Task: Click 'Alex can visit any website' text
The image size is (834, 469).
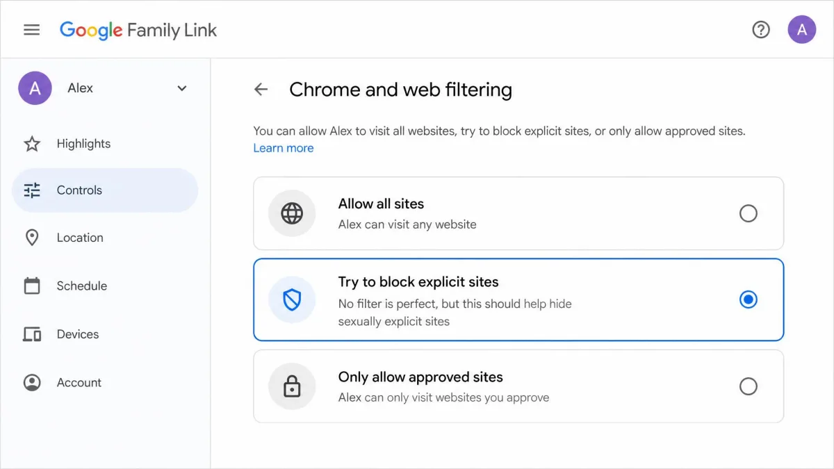Action: pos(407,224)
